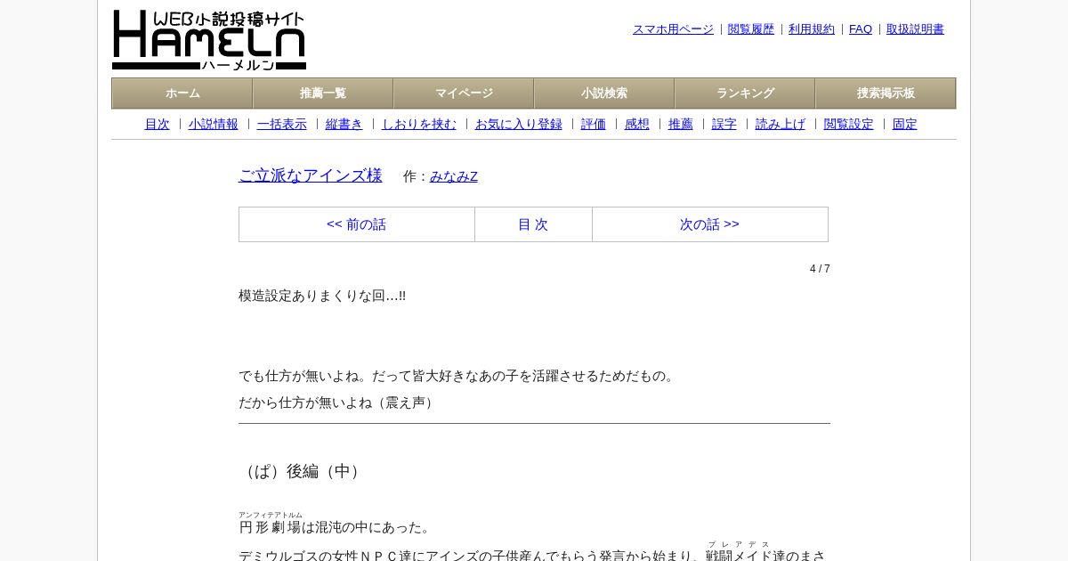The image size is (1068, 561).
Task: Open the 評価 rating link
Action: pos(594,125)
